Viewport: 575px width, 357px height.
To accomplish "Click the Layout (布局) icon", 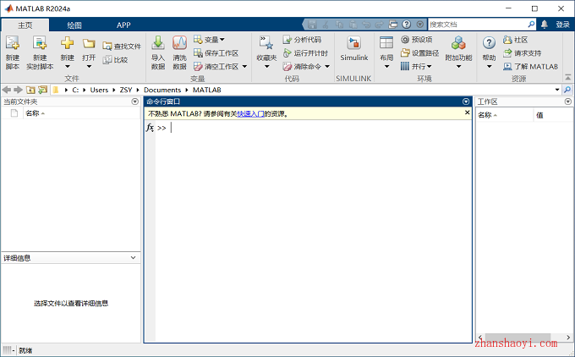I will point(386,43).
